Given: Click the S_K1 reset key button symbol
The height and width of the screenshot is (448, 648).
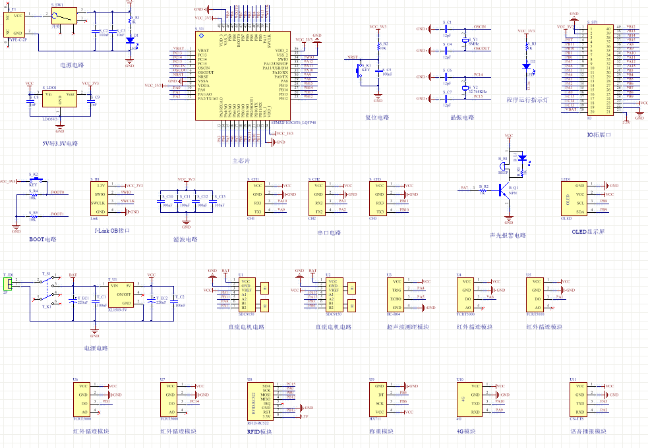Looking at the screenshot, I should pos(359,70).
